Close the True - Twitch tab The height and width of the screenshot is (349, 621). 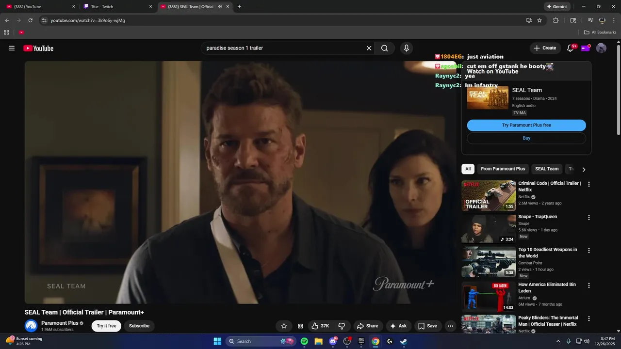pos(150,7)
